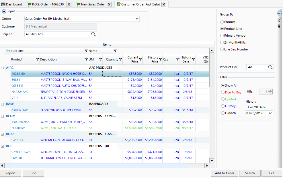This screenshot has width=283, height=178.
Task: Collapse the AIRC product line group
Action: click(3, 68)
